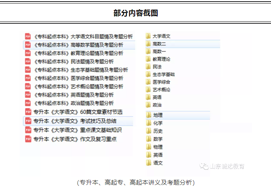This screenshot has height=187, width=271.
Task: Click the 大学语文 folder icon
Action: [148, 36]
